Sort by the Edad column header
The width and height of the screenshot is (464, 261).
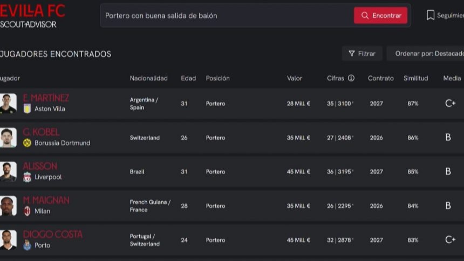click(x=188, y=78)
